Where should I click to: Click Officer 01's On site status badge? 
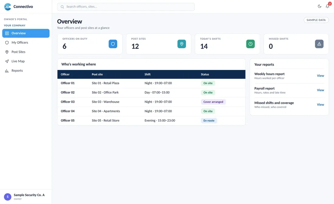(x=208, y=83)
